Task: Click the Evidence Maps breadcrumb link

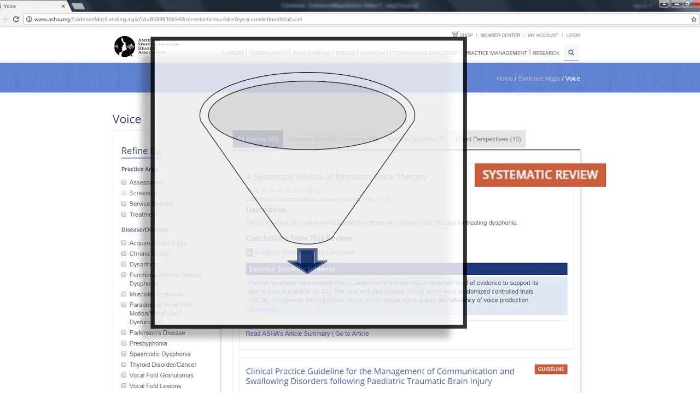Action: pos(539,79)
